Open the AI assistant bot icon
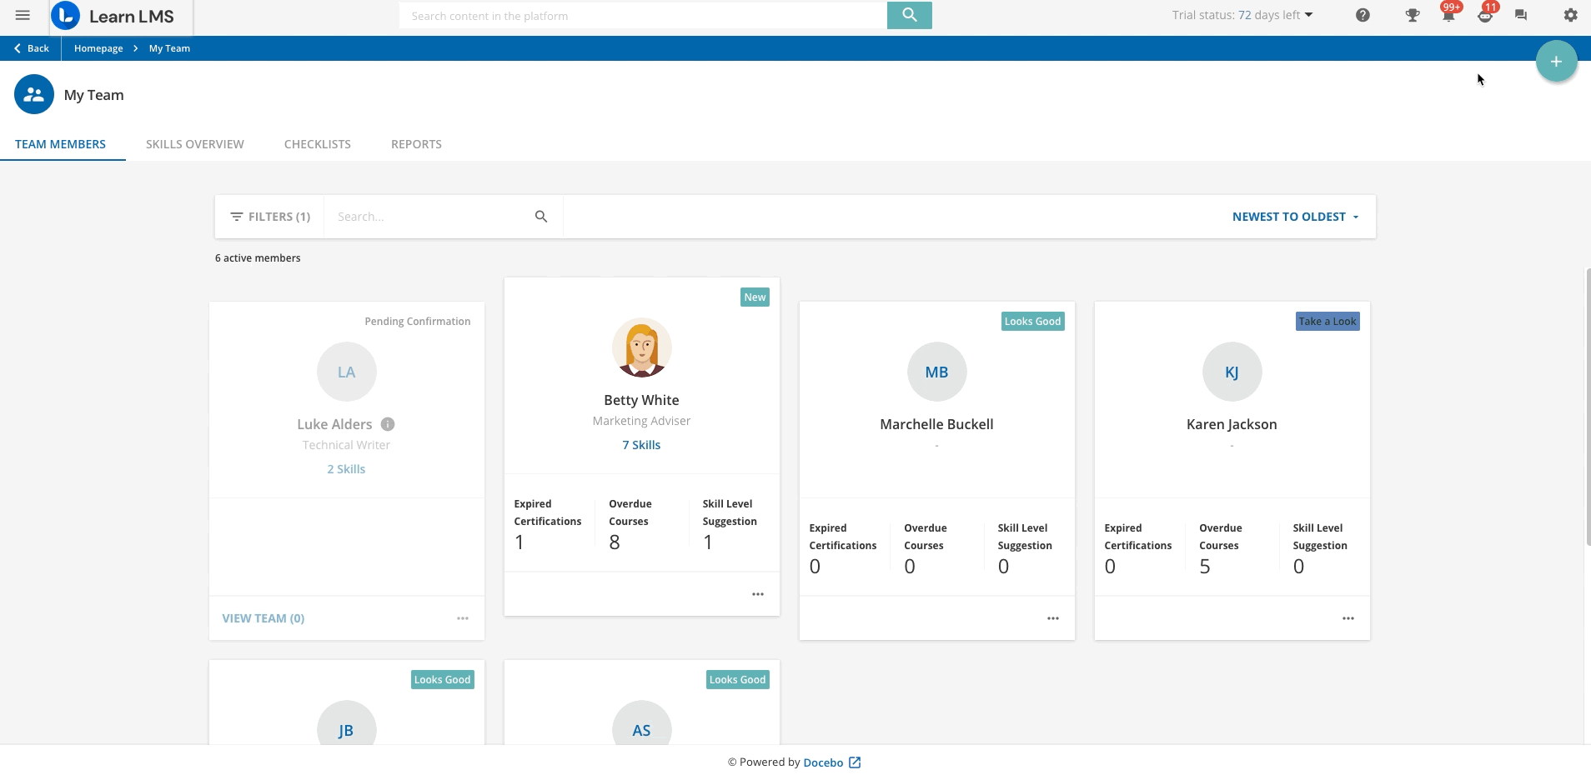The width and height of the screenshot is (1591, 775). click(x=1485, y=17)
